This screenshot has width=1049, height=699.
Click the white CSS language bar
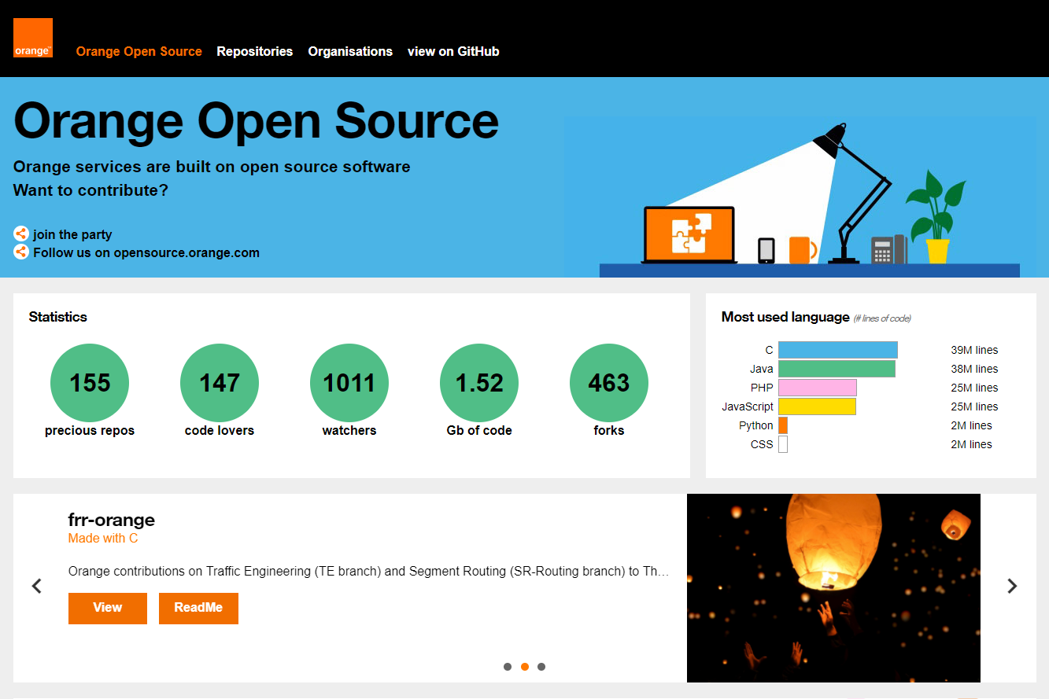783,444
